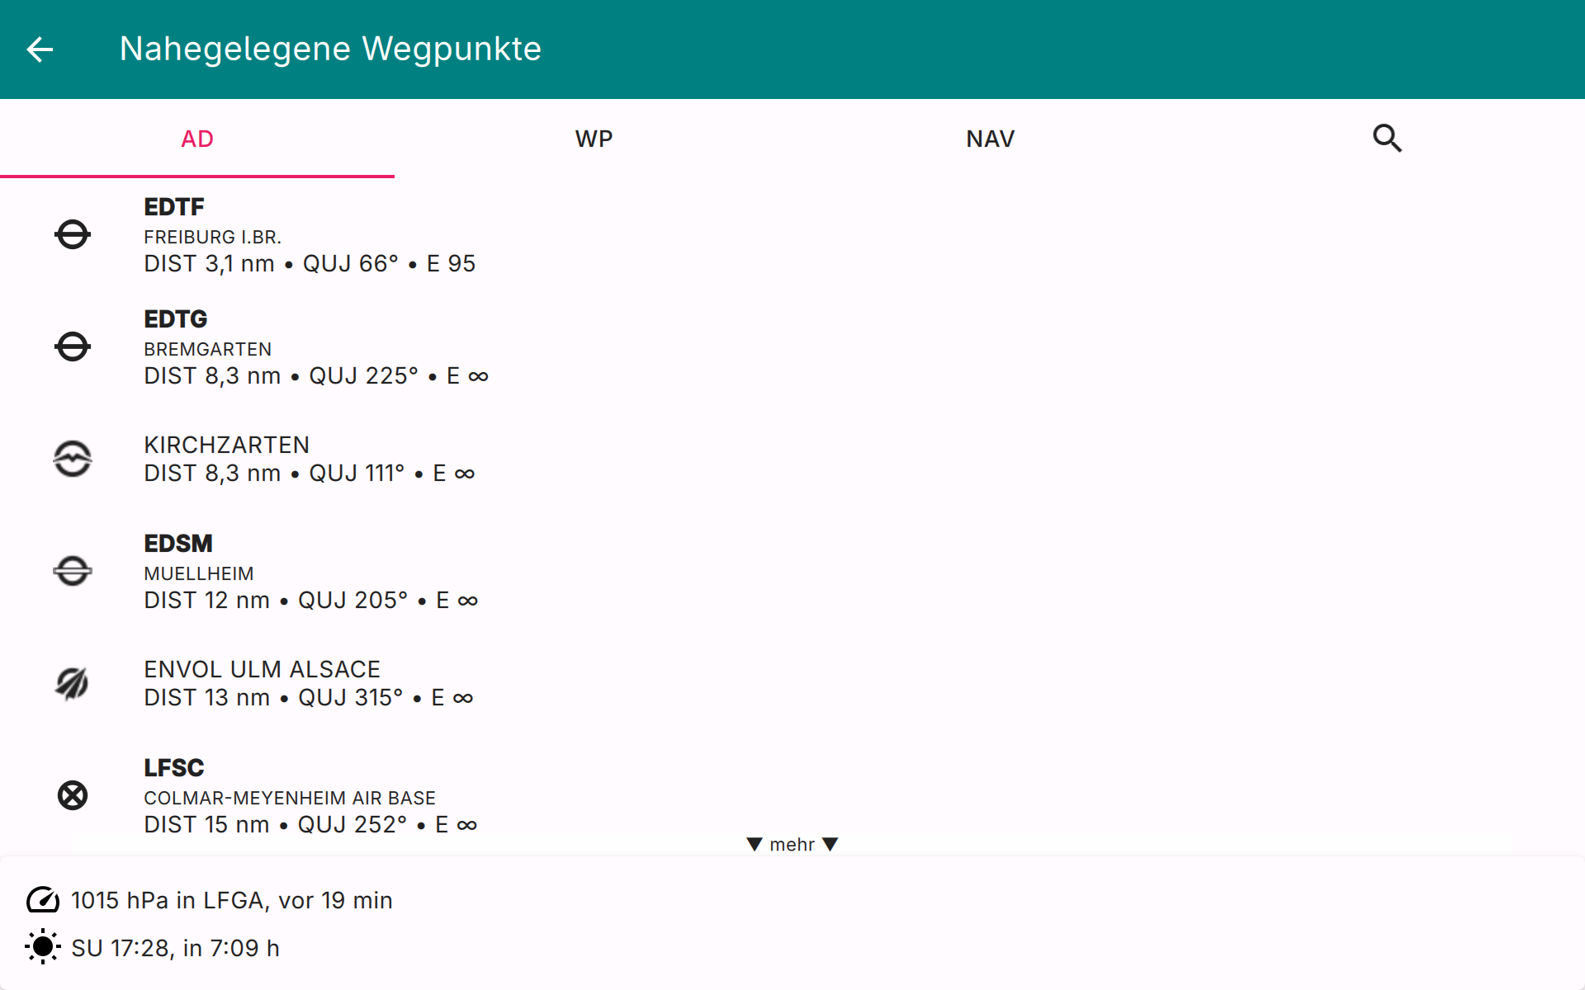Click the Kirchzarten glider site icon
The height and width of the screenshot is (990, 1585).
pyautogui.click(x=73, y=459)
